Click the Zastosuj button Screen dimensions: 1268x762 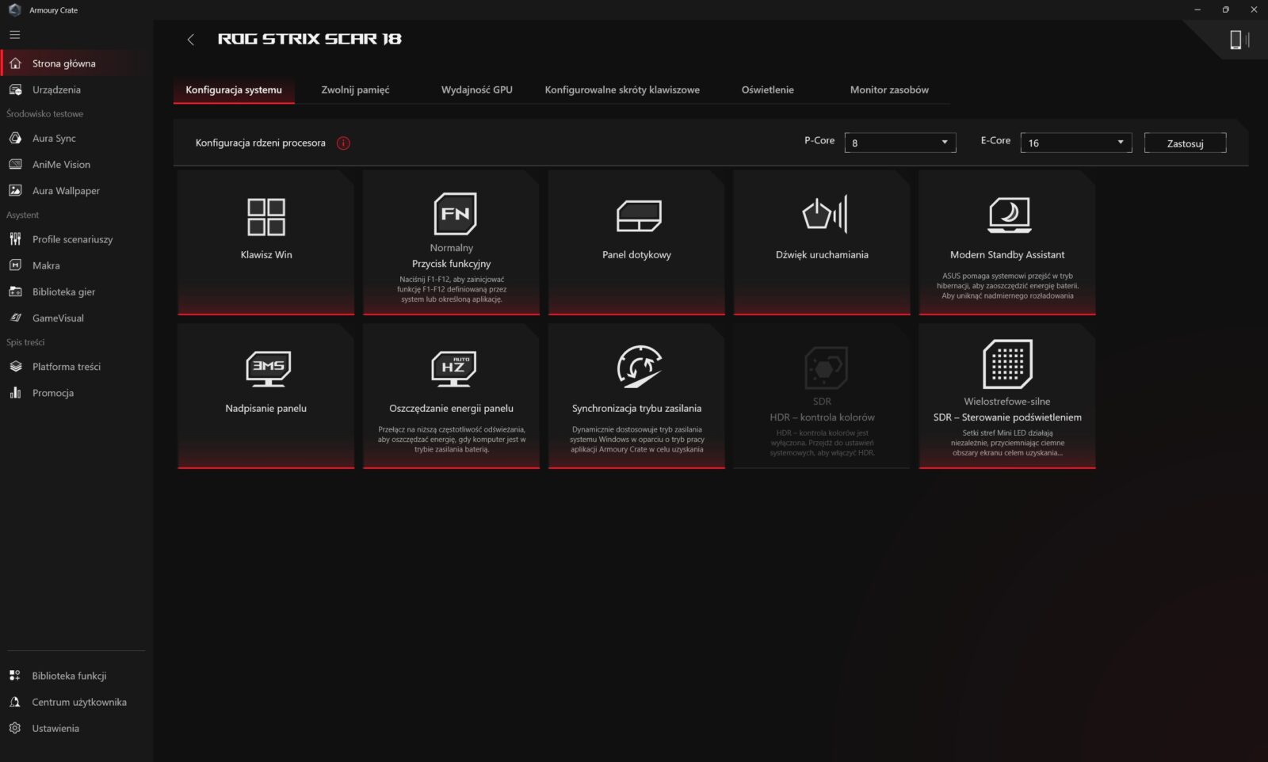1185,143
